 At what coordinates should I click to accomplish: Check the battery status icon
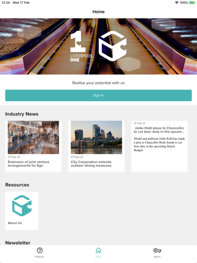(192, 3)
